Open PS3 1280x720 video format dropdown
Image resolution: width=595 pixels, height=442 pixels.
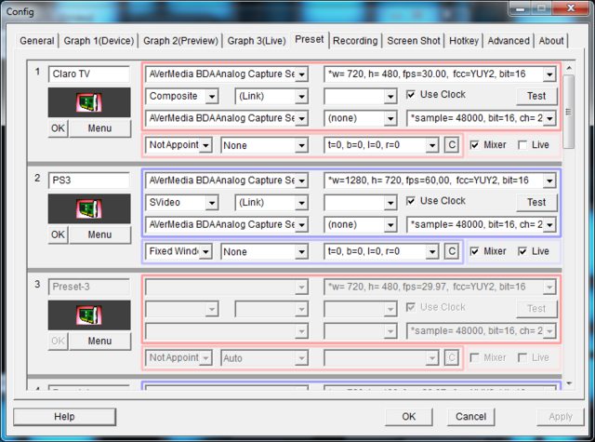[440, 181]
